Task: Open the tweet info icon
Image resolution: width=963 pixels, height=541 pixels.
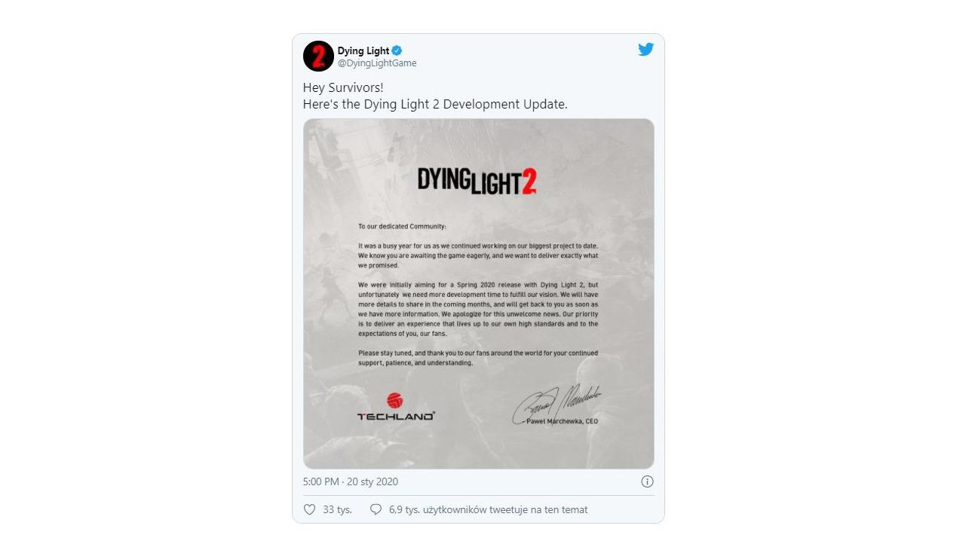Action: (647, 481)
